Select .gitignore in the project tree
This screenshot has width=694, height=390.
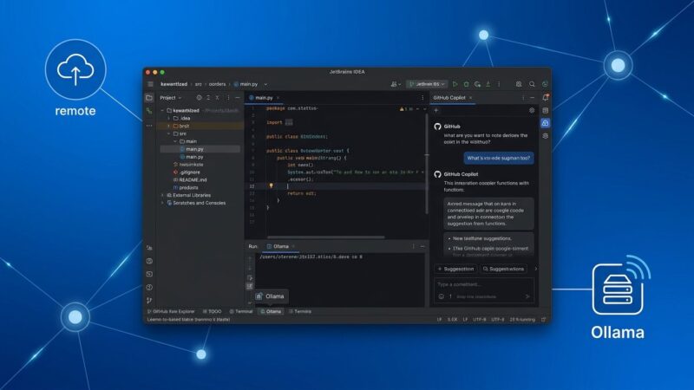pos(187,172)
